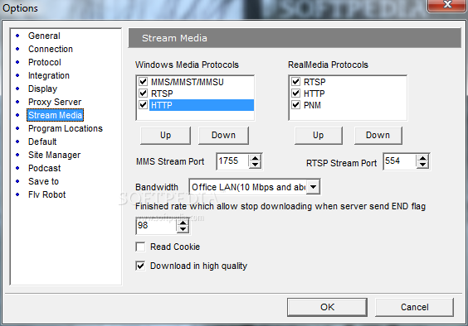
Task: Uncheck the PNM RealMedia protocol
Action: coord(295,105)
